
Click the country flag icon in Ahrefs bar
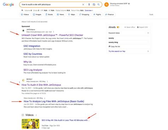tap(22, 10)
